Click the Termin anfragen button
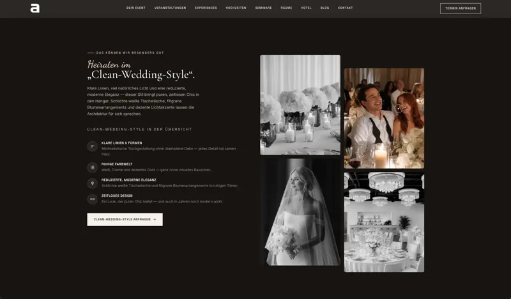 tap(461, 8)
